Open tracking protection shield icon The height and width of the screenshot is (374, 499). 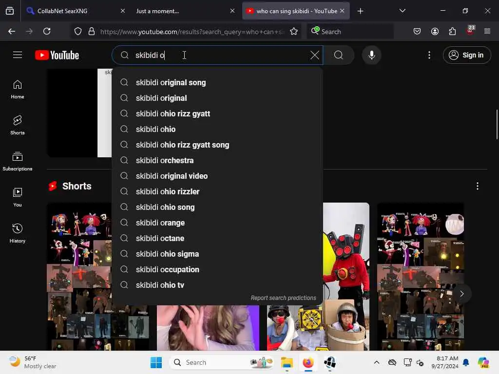[x=78, y=31]
